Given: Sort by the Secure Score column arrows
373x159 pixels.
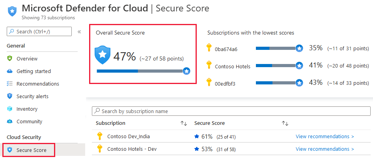Looking at the screenshot, I should (x=285, y=123).
